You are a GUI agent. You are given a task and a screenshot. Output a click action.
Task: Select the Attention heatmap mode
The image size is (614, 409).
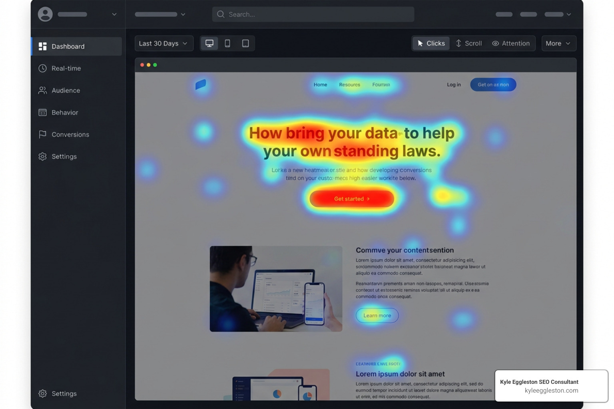click(x=511, y=44)
